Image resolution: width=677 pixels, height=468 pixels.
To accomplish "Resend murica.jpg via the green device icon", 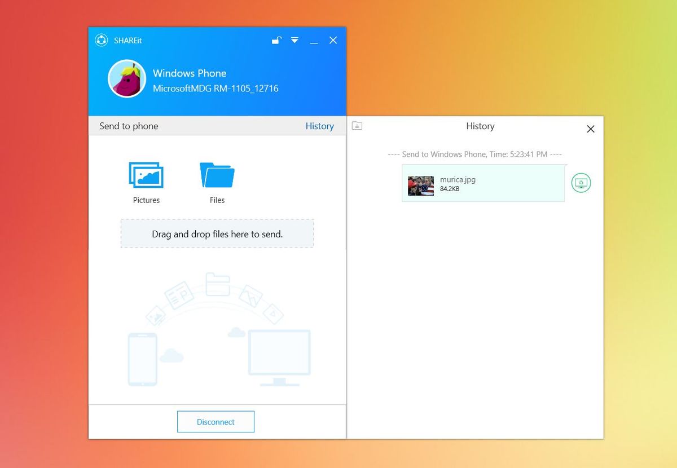I will pos(581,183).
